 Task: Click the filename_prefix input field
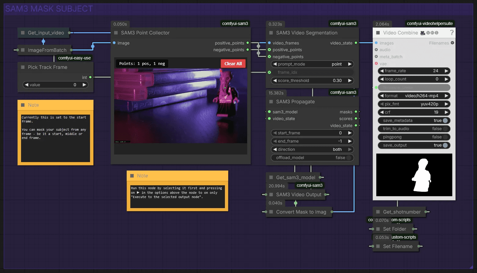(414, 87)
